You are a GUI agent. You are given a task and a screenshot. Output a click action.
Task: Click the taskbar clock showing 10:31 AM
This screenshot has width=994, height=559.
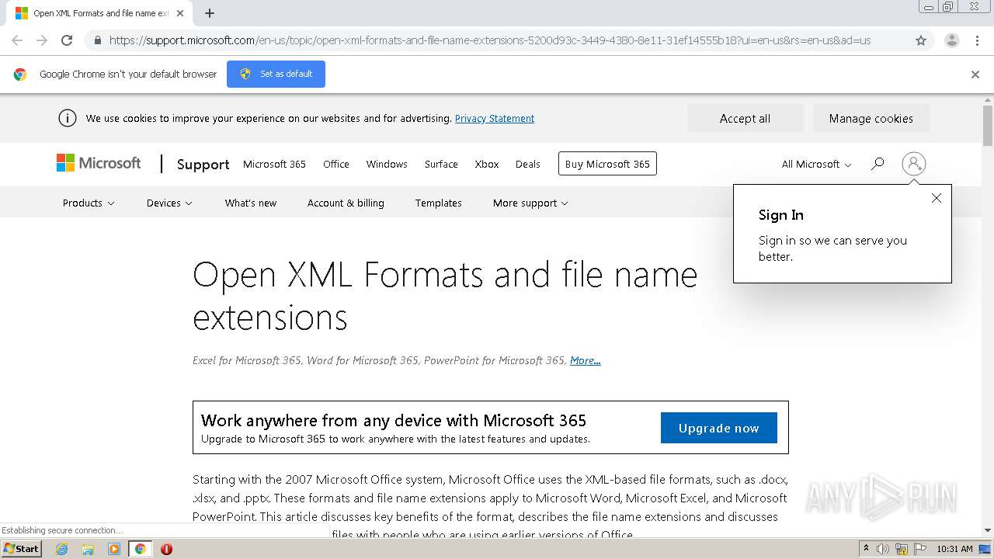coord(954,549)
